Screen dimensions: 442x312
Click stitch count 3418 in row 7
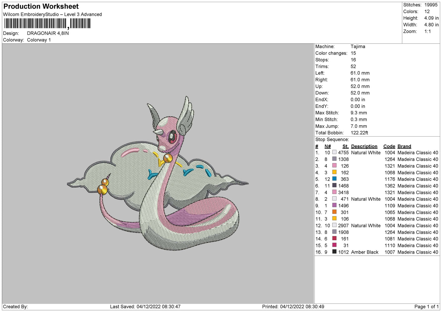coord(343,193)
